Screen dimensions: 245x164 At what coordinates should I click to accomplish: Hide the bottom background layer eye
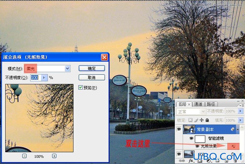[x=179, y=154]
